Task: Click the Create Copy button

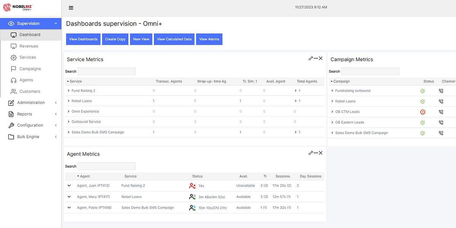Action: pos(115,39)
